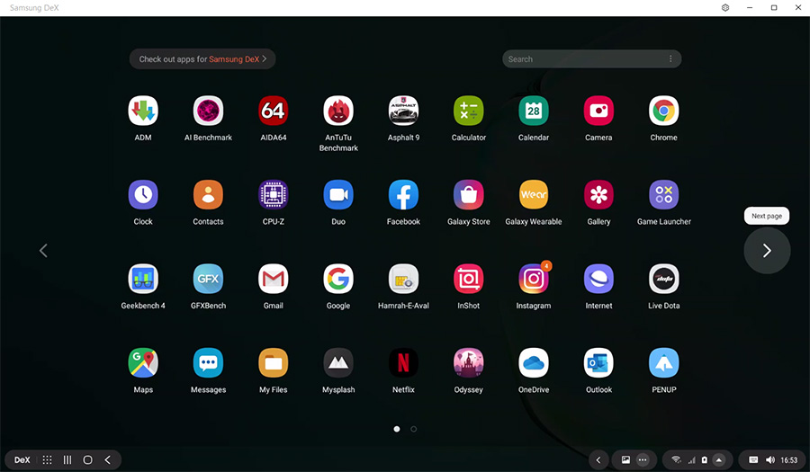Open search options three-dot menu
810x472 pixels.
(670, 58)
